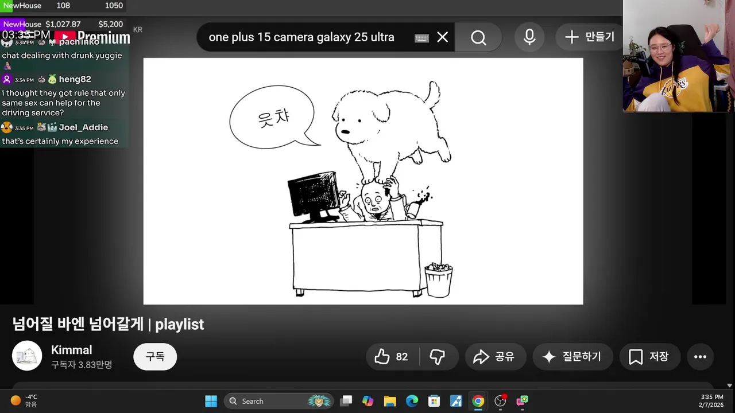Open the weather widget showing -4°C
The width and height of the screenshot is (735, 413).
point(24,400)
